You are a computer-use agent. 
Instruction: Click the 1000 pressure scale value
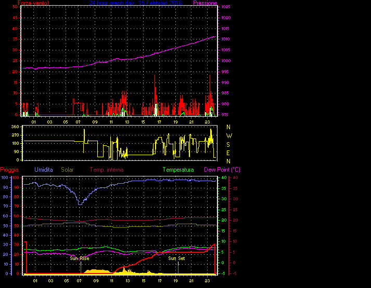pos(226,61)
